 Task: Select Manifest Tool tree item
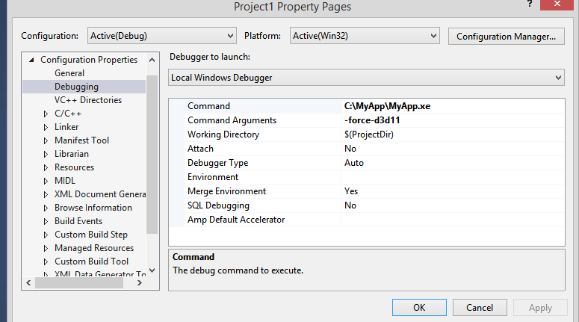coord(81,140)
